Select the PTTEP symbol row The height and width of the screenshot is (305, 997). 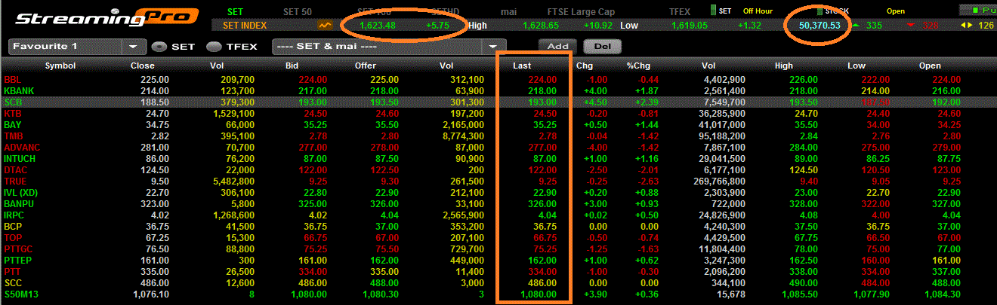tap(498, 261)
